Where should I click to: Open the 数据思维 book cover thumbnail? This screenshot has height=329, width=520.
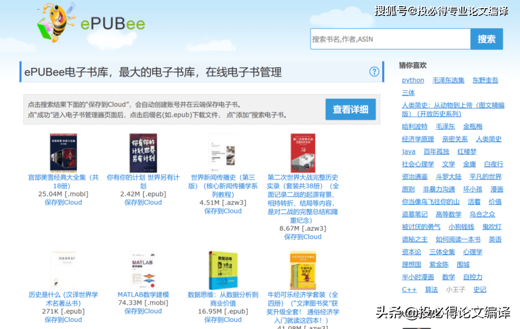tap(223, 270)
